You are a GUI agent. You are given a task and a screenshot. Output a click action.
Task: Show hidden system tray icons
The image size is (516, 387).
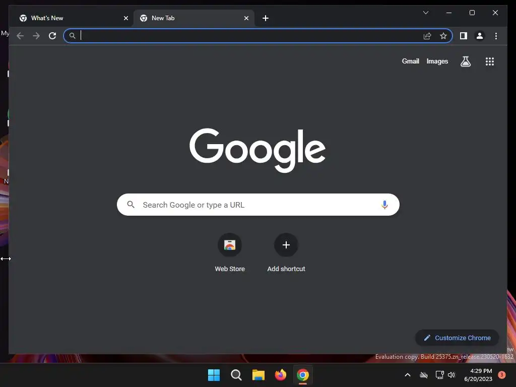(x=407, y=375)
